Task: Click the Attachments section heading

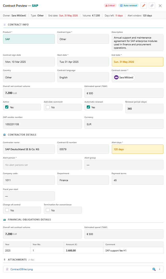Action: click(x=17, y=259)
